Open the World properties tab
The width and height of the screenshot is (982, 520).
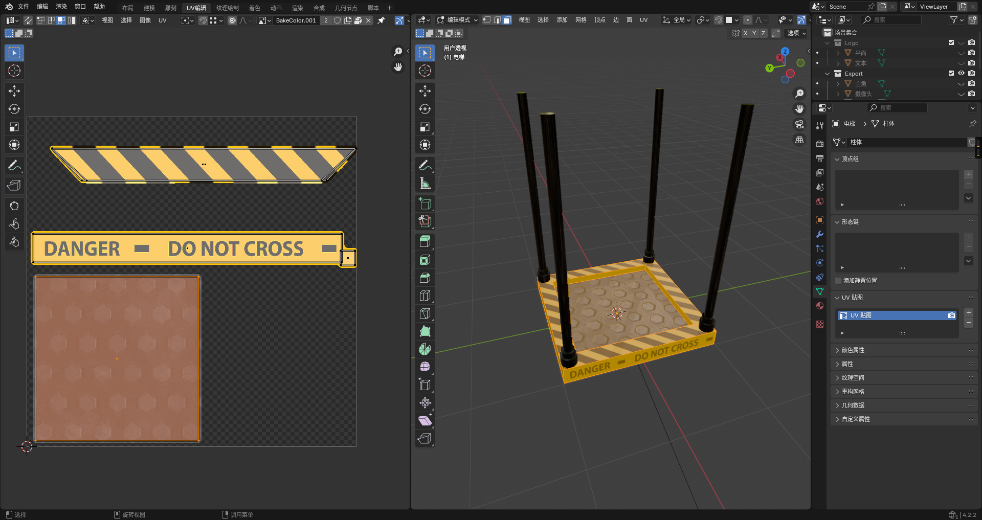(820, 201)
